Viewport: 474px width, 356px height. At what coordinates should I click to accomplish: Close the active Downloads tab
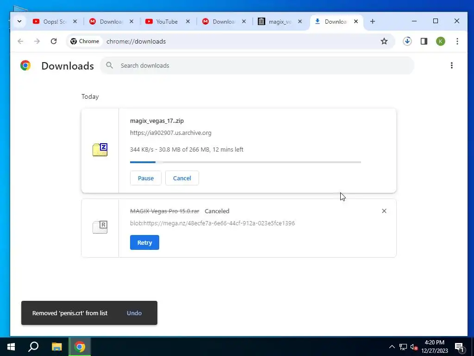coord(356,21)
